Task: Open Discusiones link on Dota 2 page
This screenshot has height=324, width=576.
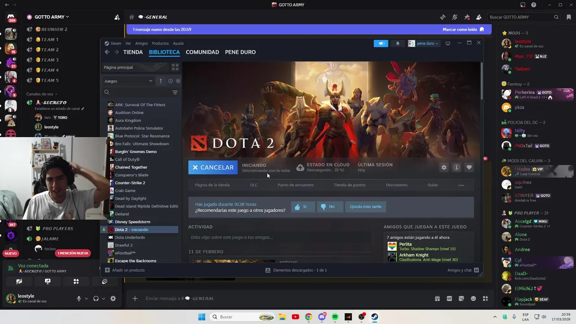Action: [396, 185]
